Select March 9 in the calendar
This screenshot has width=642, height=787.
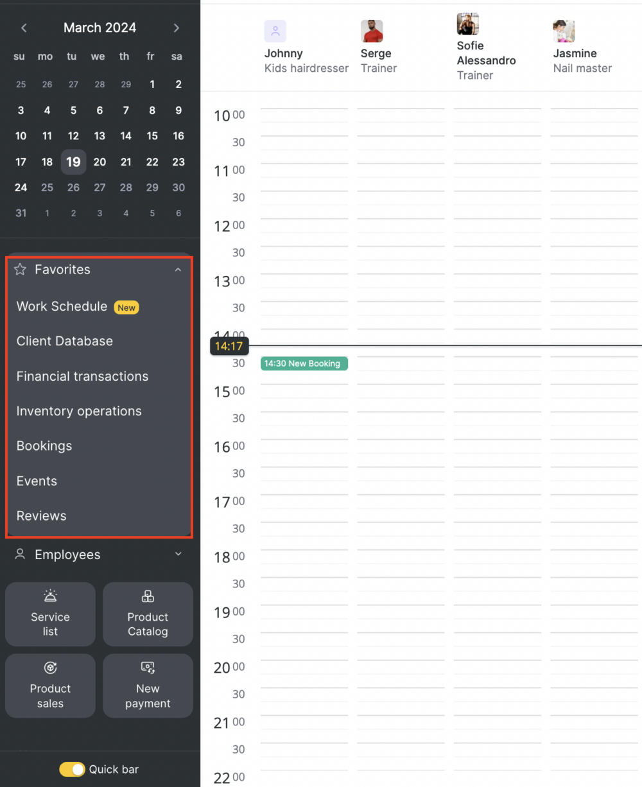tap(178, 110)
